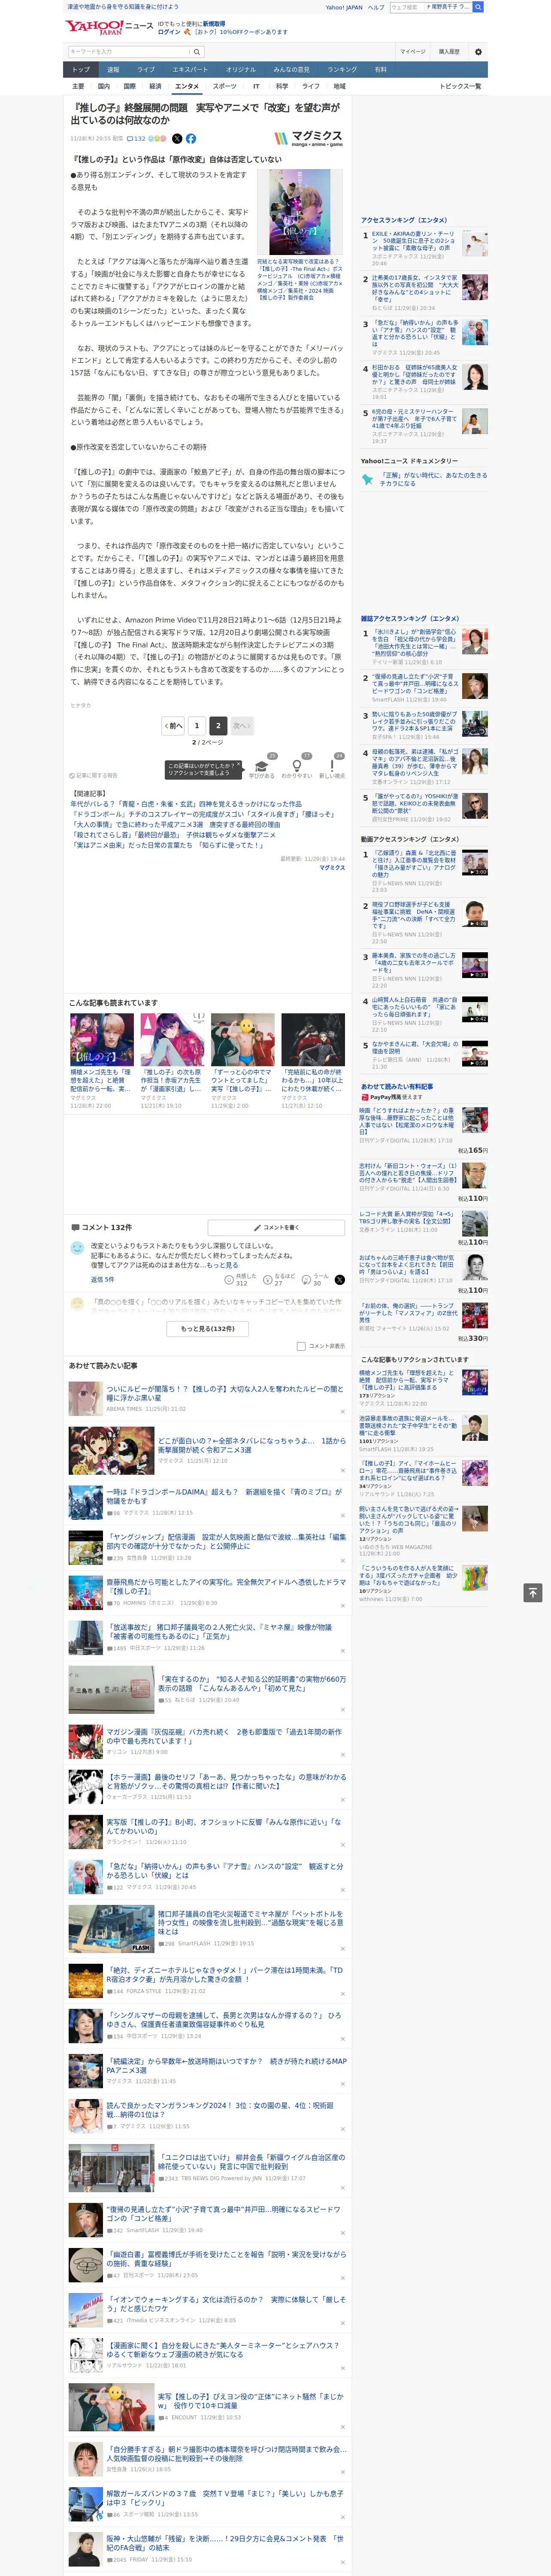Expand 返信 5件 replies
This screenshot has width=551, height=2576.
pyautogui.click(x=102, y=1280)
